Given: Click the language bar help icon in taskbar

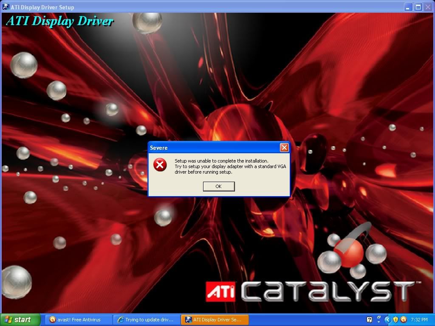Looking at the screenshot, I should coord(369,320).
